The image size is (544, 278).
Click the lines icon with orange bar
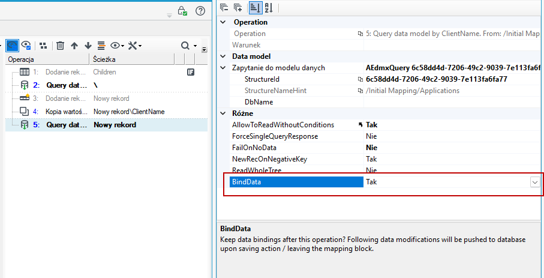tap(101, 46)
